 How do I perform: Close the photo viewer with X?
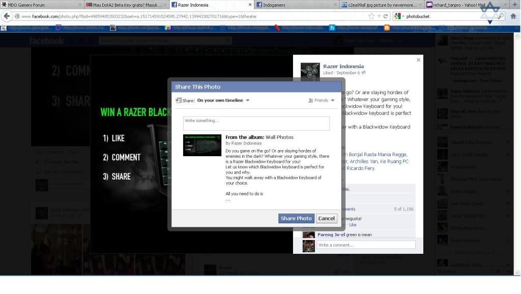(x=418, y=60)
